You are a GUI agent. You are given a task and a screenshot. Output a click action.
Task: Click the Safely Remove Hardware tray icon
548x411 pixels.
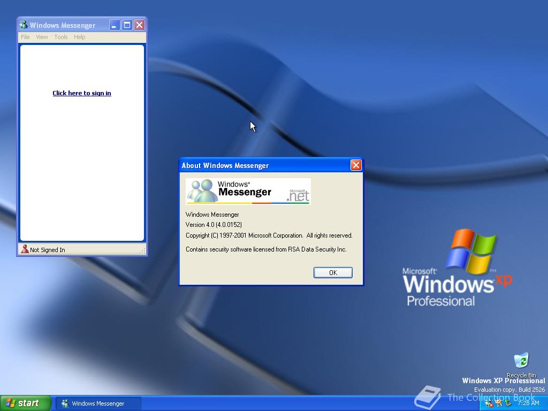(508, 404)
